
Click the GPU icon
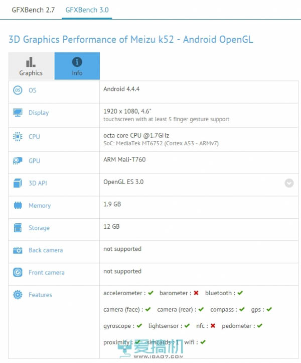tap(18, 160)
